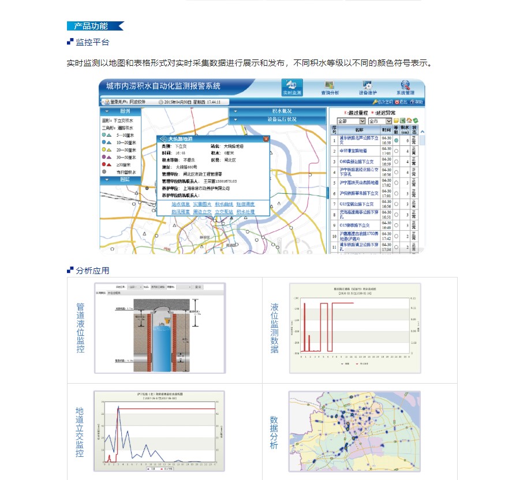Open the 积水曲线 link in popup
Screen dimensions: 516x480
pyautogui.click(x=224, y=204)
